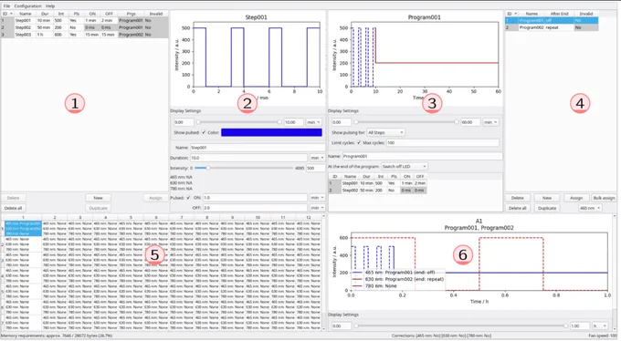Viewport: 621px width, 341px height.
Task: Click the Program001 plot end time field 60.00
Action: (470, 122)
